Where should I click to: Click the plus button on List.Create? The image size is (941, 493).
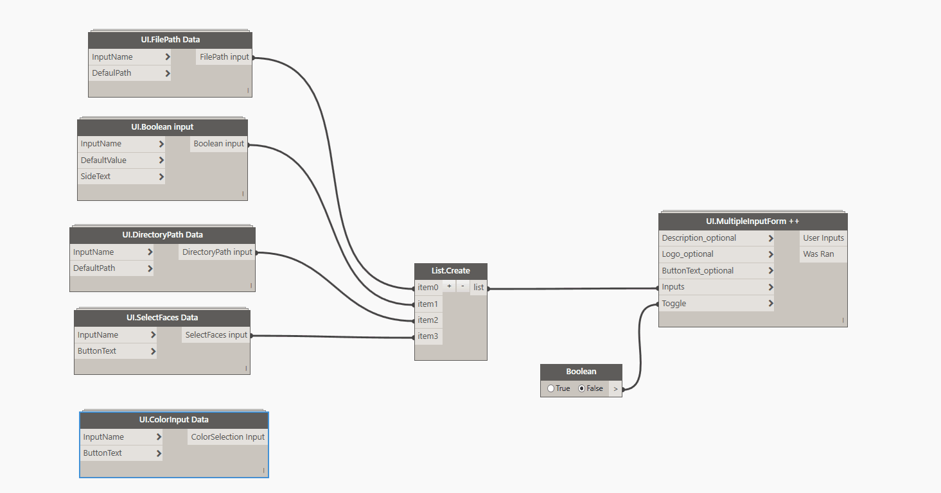(449, 286)
